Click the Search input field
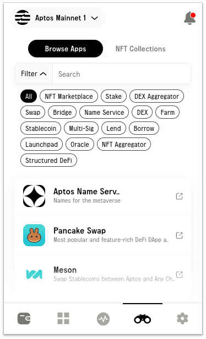This screenshot has width=206, height=339. 122,74
